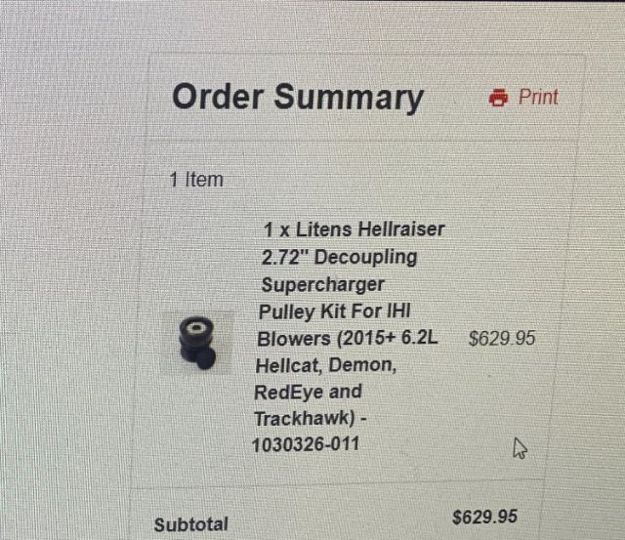Click the "Blowers (2015+ 6.2L" line
The height and width of the screenshot is (540, 625).
(350, 339)
